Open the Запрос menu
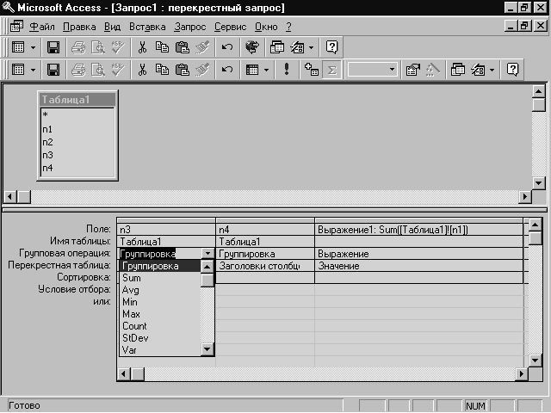 click(x=189, y=27)
